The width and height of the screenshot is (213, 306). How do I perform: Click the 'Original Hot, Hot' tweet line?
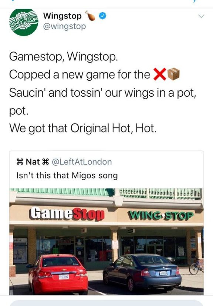coord(83,128)
